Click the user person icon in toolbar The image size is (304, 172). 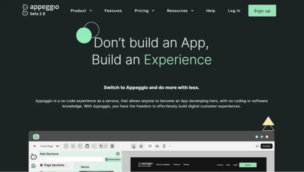141,146
